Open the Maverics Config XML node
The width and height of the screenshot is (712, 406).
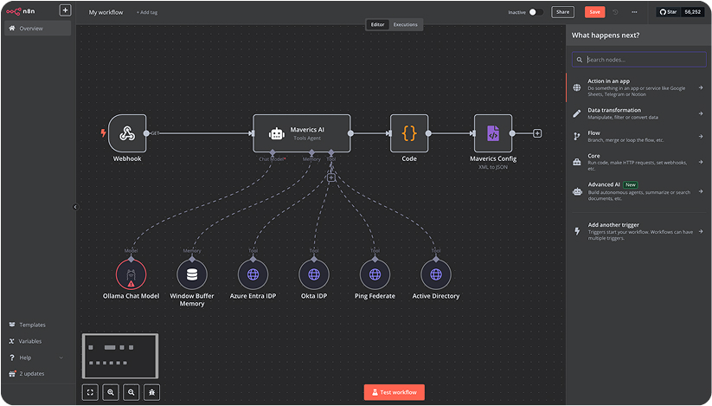(x=493, y=133)
